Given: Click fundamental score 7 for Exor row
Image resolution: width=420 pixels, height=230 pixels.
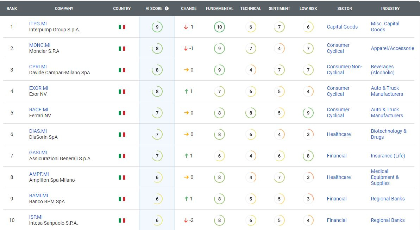Looking at the screenshot, I should pyautogui.click(x=219, y=92).
